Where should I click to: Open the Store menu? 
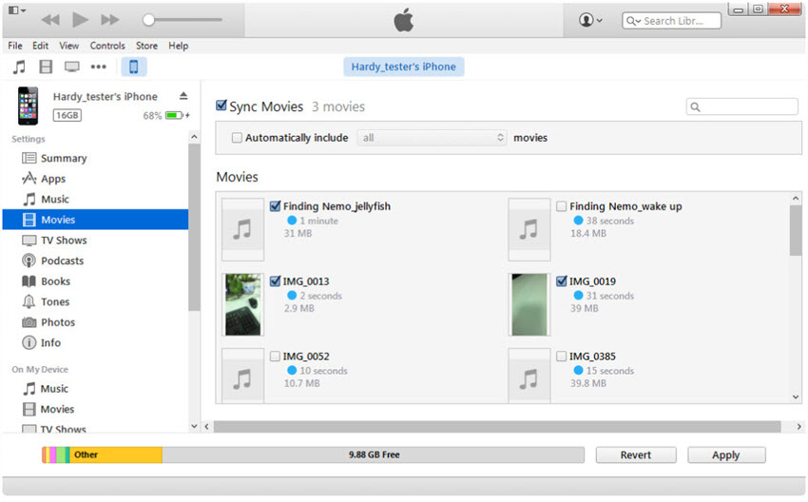pyautogui.click(x=146, y=46)
